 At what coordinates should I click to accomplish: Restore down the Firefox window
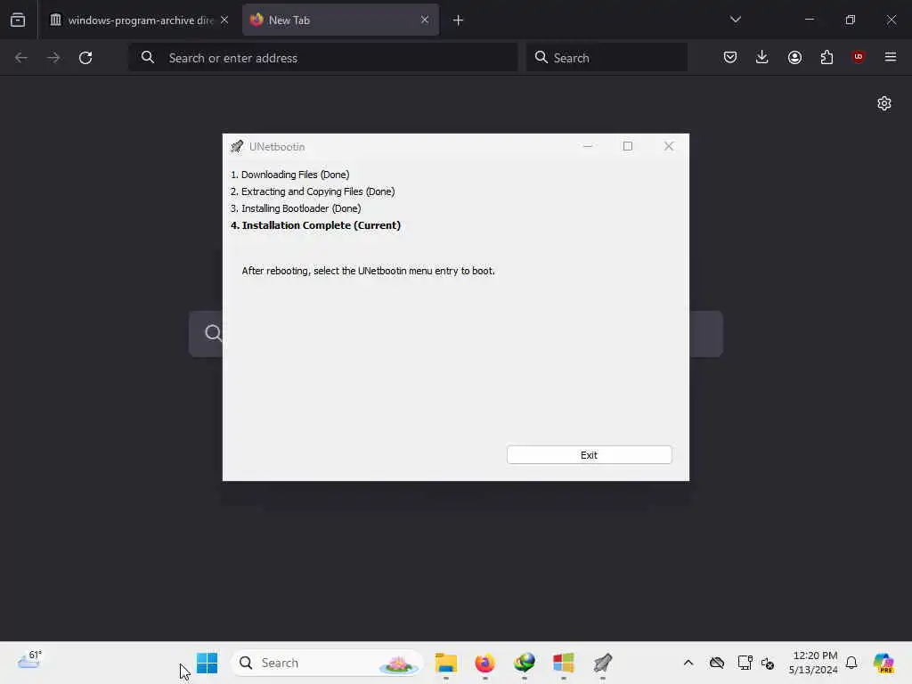[x=851, y=20]
